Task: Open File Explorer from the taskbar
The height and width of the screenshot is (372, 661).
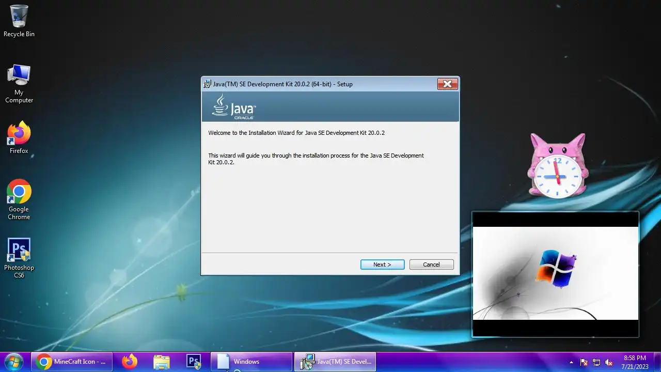Action: coord(162,362)
